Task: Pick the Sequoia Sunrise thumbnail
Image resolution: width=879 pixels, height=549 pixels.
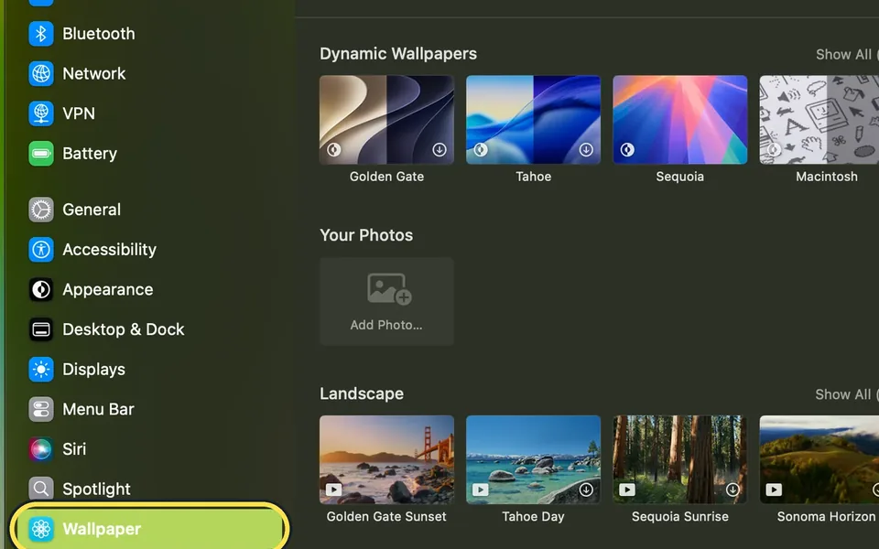Action: [x=680, y=459]
